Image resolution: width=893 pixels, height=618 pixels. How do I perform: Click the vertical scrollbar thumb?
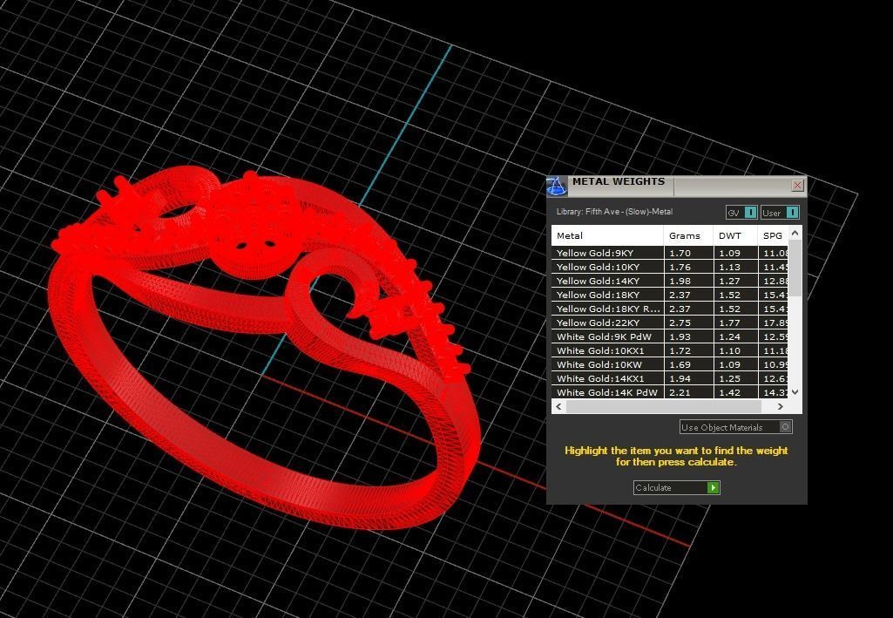(795, 268)
